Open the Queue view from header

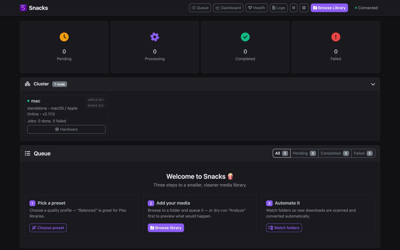[200, 8]
